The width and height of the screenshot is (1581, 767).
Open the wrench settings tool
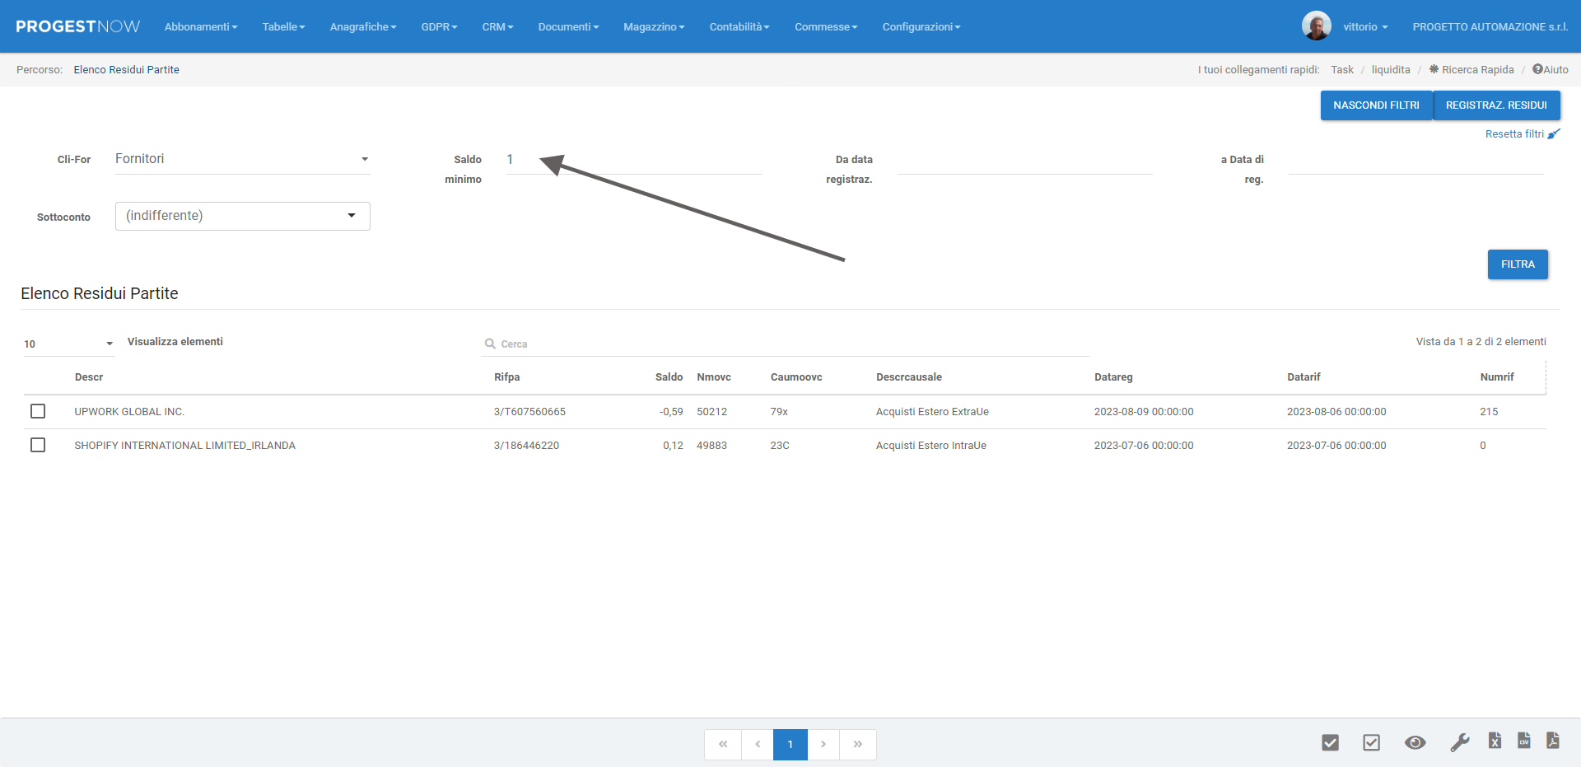(1459, 743)
